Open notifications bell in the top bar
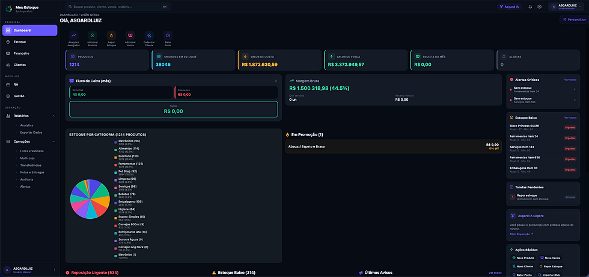Screen dimensions: 589x277 530,7
